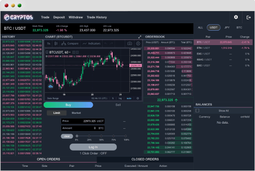Switch to the Closed Orders tab

pyautogui.click(x=145, y=159)
